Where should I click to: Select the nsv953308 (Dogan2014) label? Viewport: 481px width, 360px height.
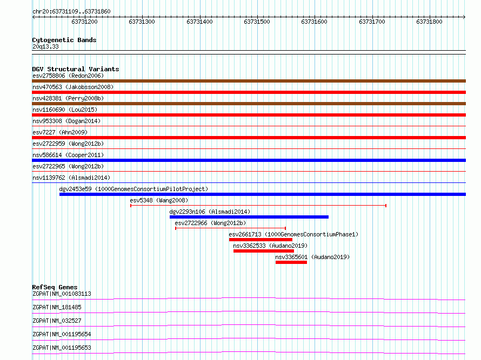tap(66, 121)
